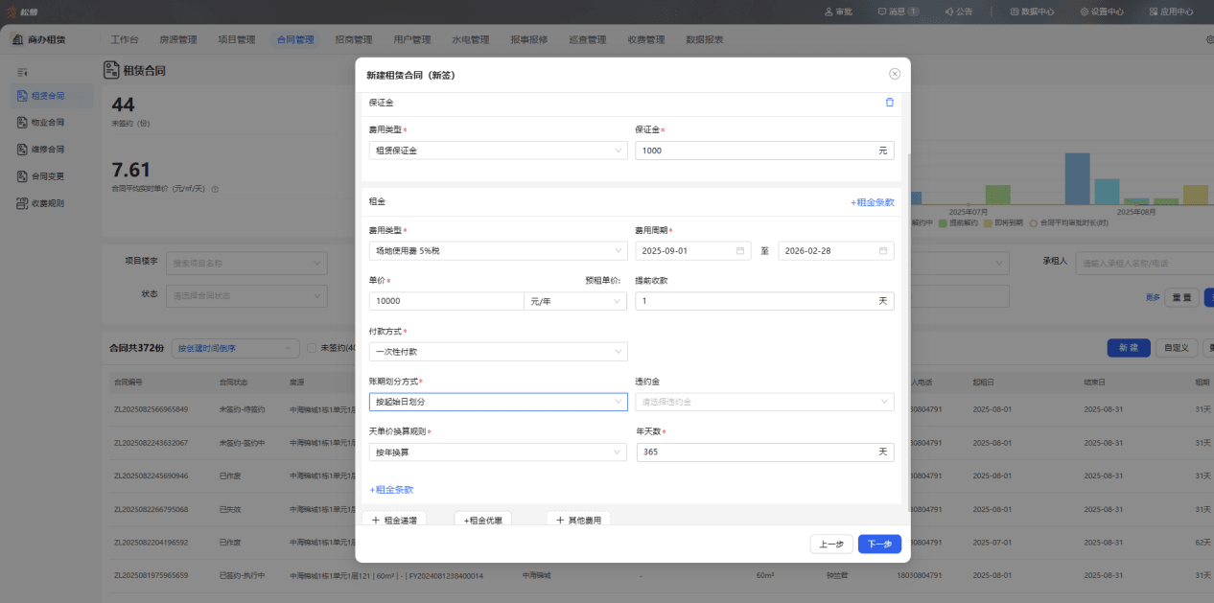The height and width of the screenshot is (603, 1214).
Task: Click the 租金递增 button
Action: tap(394, 520)
